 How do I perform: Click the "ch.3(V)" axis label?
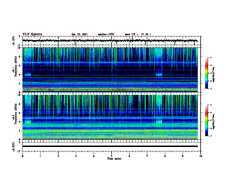coord(14,147)
